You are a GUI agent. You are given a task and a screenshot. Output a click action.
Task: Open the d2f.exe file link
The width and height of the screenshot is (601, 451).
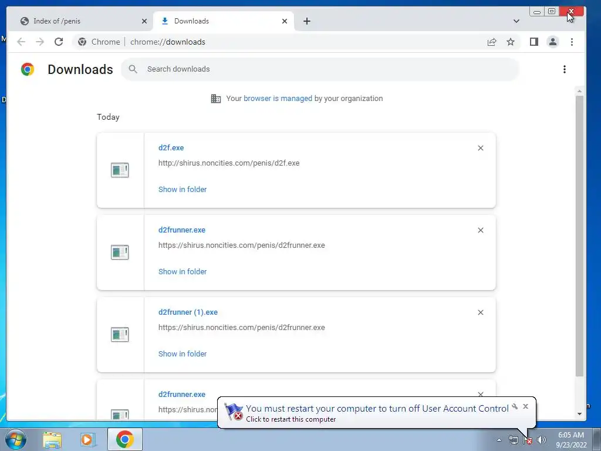[171, 147]
